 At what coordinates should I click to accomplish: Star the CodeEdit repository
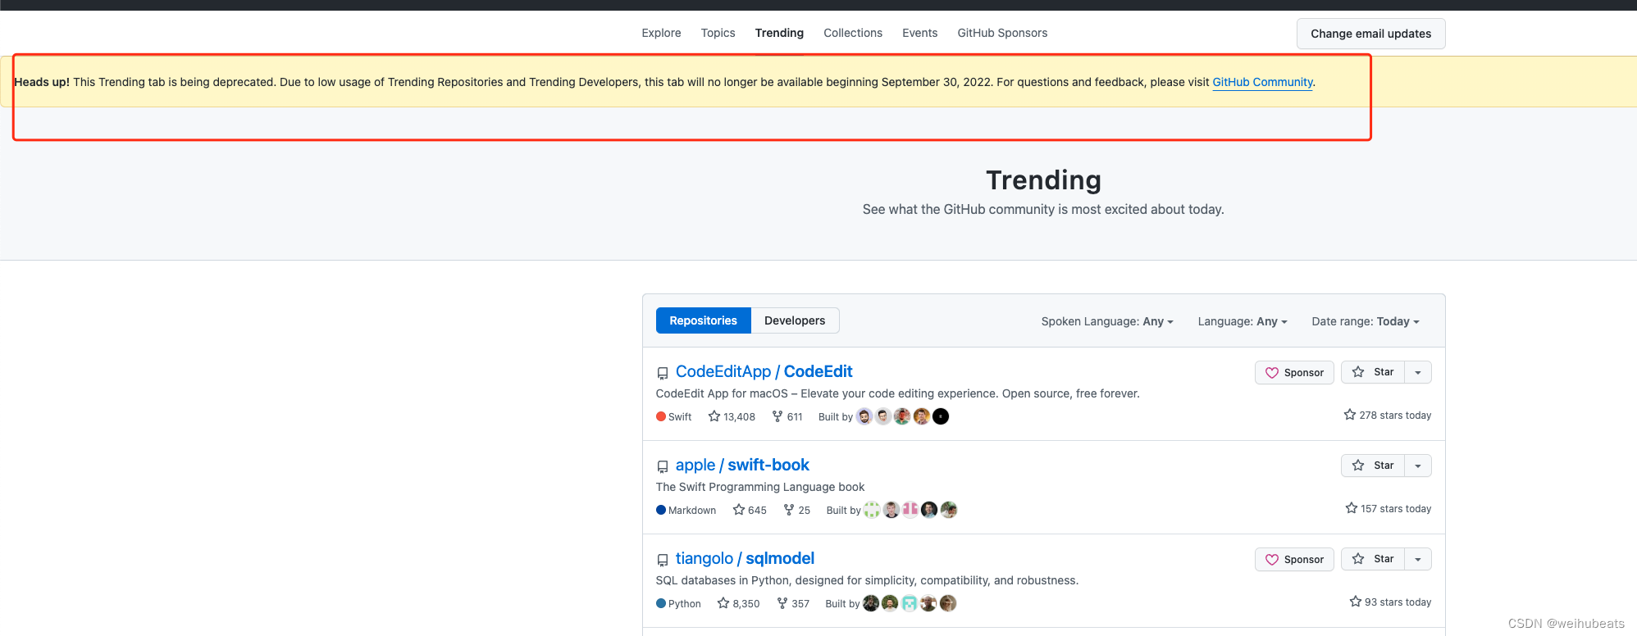coord(1373,372)
